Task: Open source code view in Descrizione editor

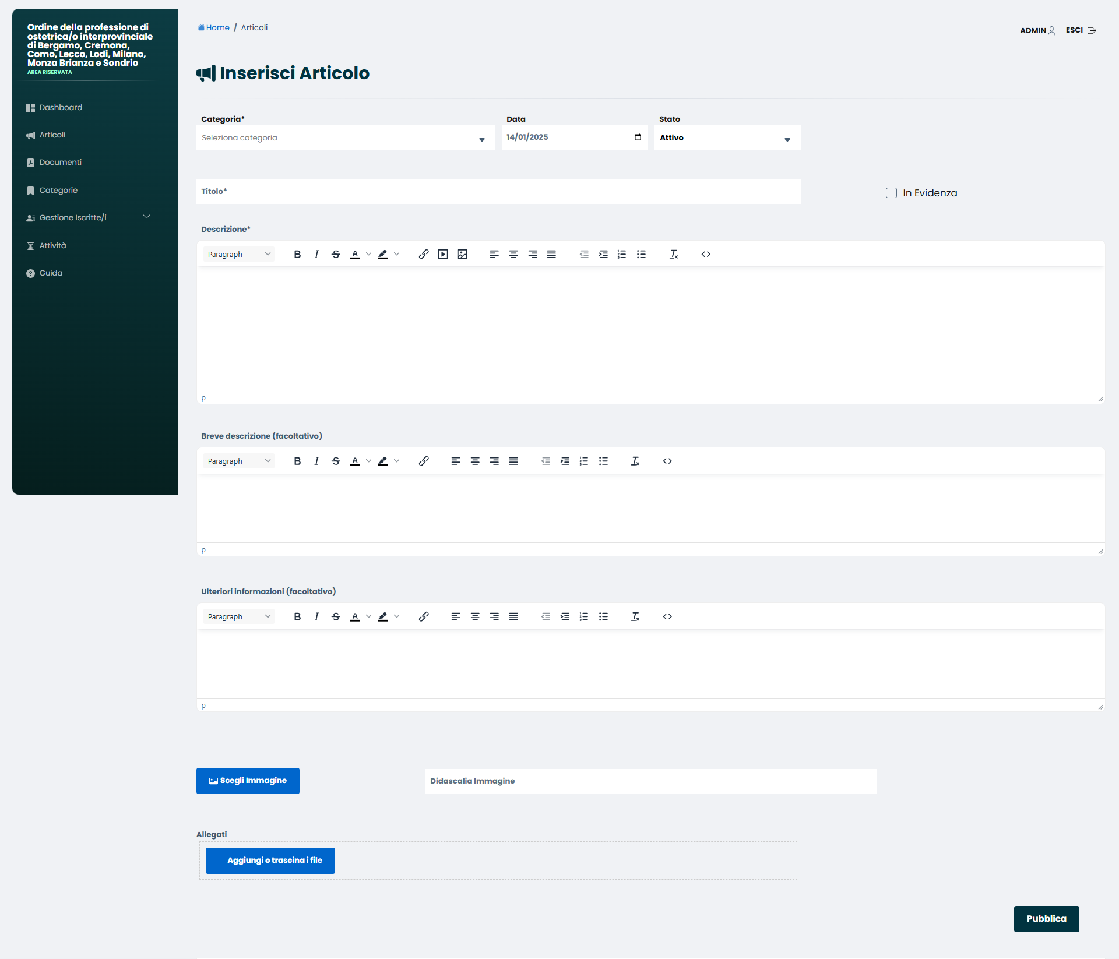Action: [x=706, y=254]
